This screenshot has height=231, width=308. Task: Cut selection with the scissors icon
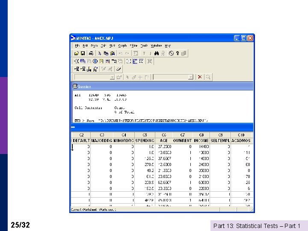coord(100,53)
